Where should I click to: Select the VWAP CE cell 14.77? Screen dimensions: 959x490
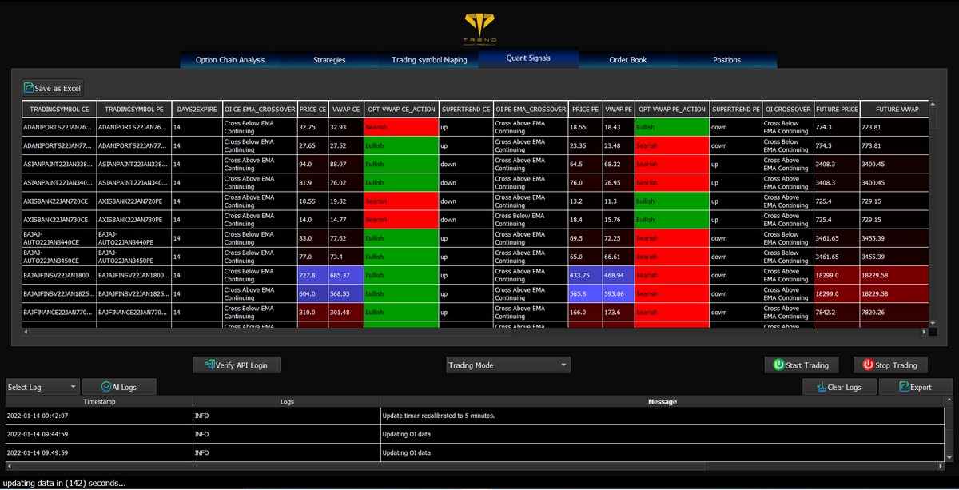pyautogui.click(x=344, y=219)
